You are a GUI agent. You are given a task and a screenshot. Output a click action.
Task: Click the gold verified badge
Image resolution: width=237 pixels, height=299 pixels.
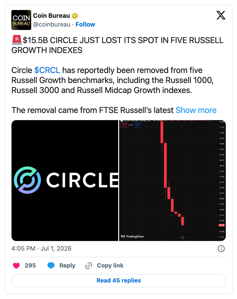[75, 16]
